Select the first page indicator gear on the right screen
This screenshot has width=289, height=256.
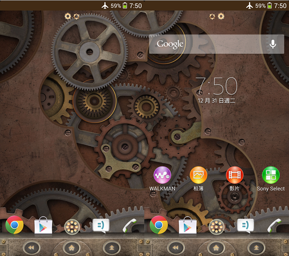(x=212, y=17)
